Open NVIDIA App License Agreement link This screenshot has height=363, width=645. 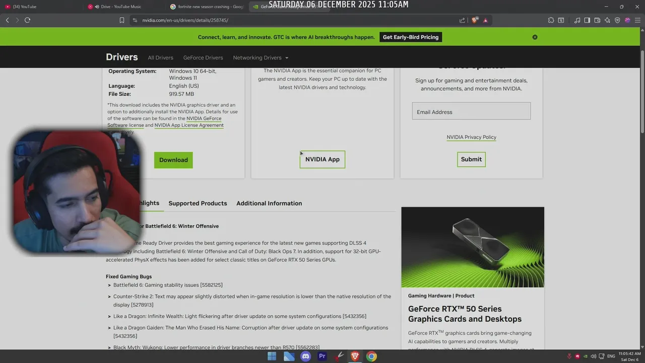tap(189, 125)
